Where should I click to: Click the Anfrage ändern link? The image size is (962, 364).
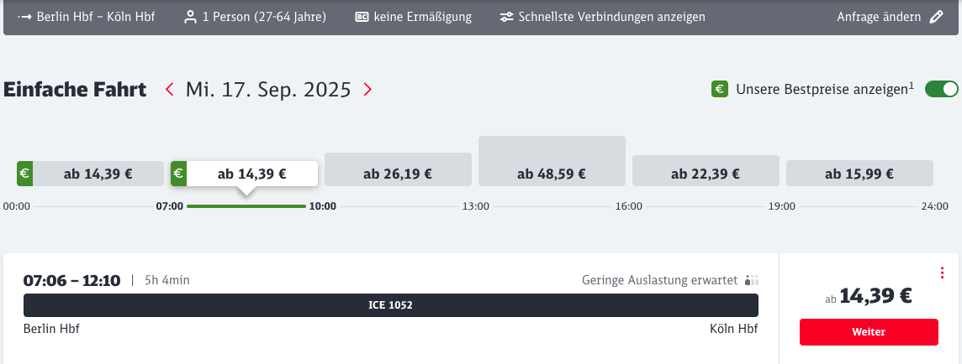click(879, 17)
